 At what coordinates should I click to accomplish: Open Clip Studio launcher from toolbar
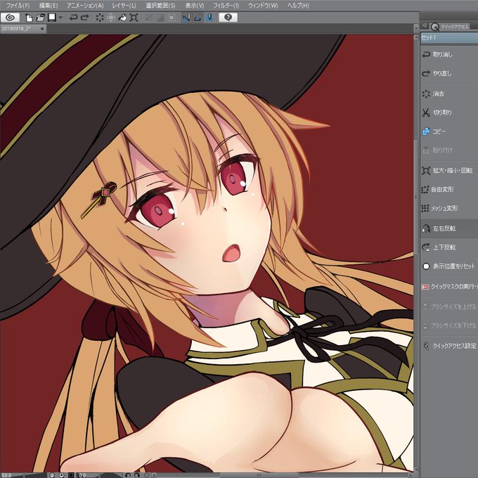coord(10,18)
